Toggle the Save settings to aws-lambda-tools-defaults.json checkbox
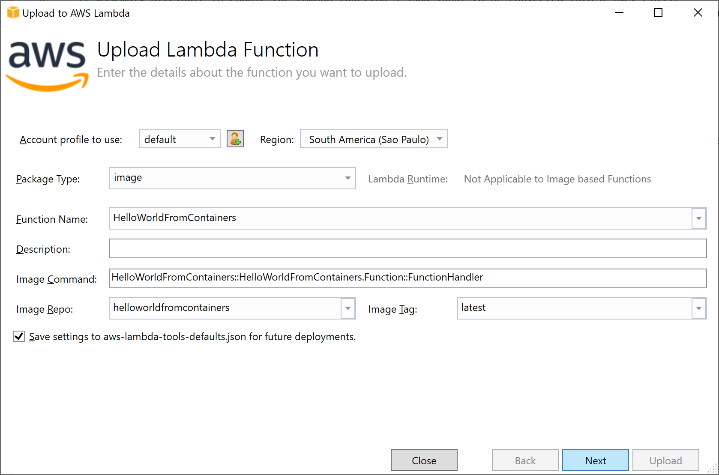 coord(19,336)
